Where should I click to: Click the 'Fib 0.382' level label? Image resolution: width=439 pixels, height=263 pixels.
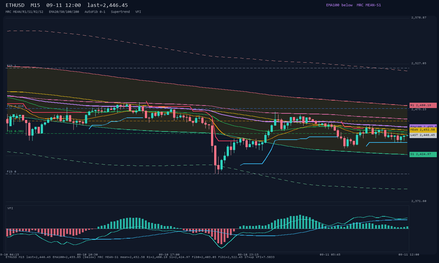click(15, 131)
